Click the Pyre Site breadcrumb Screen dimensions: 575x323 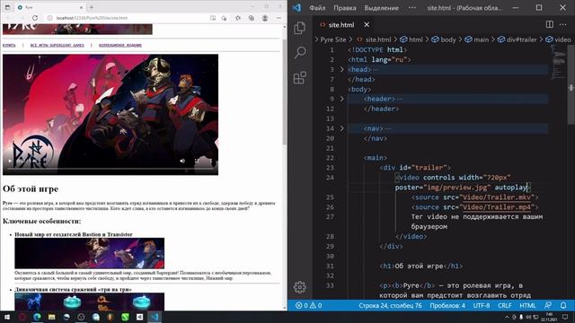(x=333, y=39)
